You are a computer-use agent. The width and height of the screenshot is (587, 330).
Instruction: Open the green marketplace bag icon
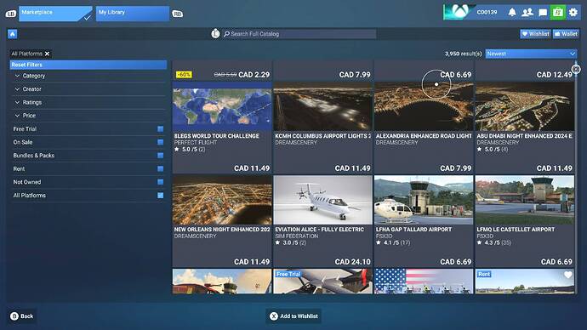coord(558,13)
